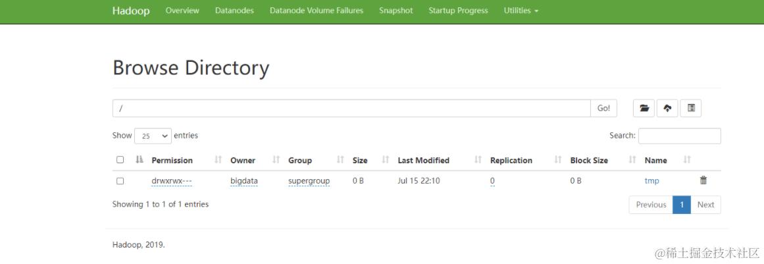The image size is (764, 264).
Task: Sort by Replication column arrows
Action: 559,160
